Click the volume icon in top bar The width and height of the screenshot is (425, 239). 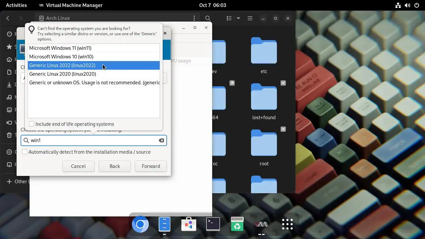[407, 5]
